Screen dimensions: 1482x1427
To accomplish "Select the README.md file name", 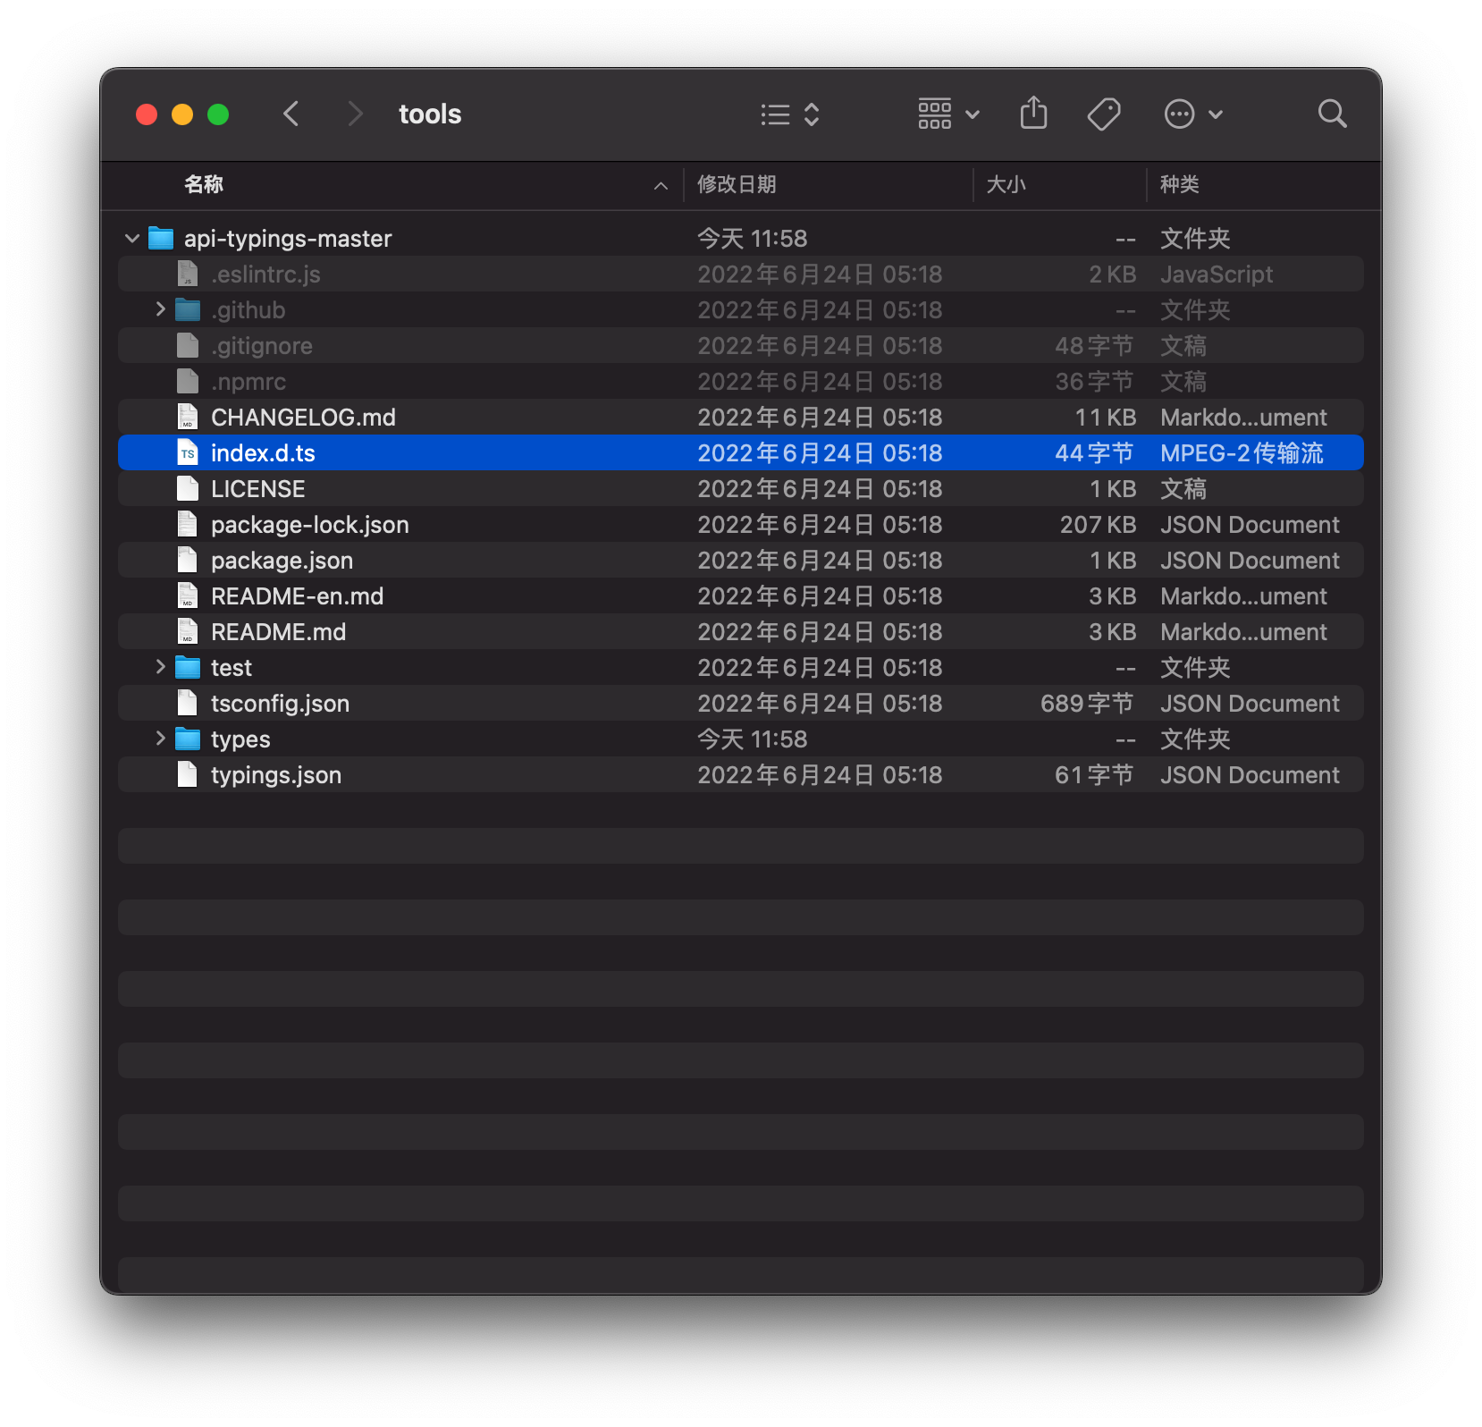I will (278, 632).
